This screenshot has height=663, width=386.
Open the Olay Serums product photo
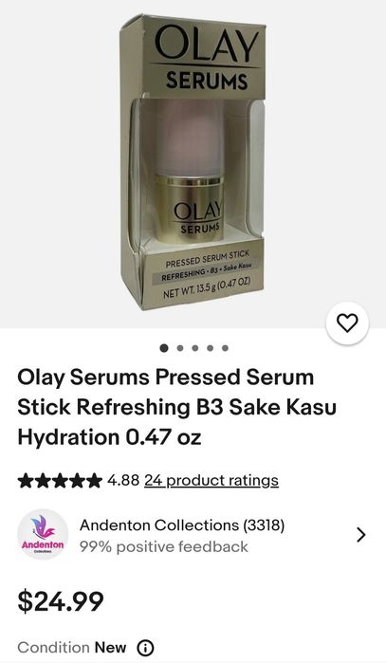point(193,164)
